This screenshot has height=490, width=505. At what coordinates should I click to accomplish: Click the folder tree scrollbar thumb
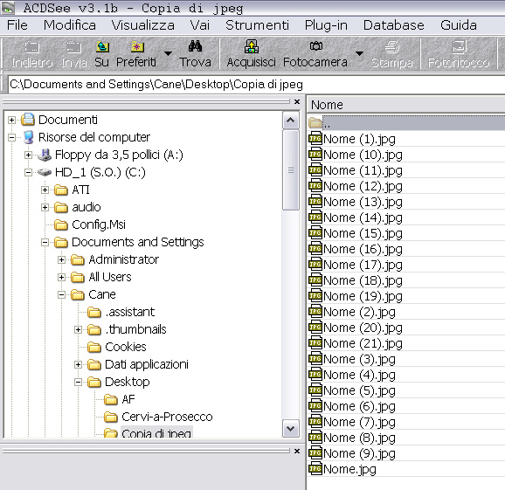tap(290, 170)
